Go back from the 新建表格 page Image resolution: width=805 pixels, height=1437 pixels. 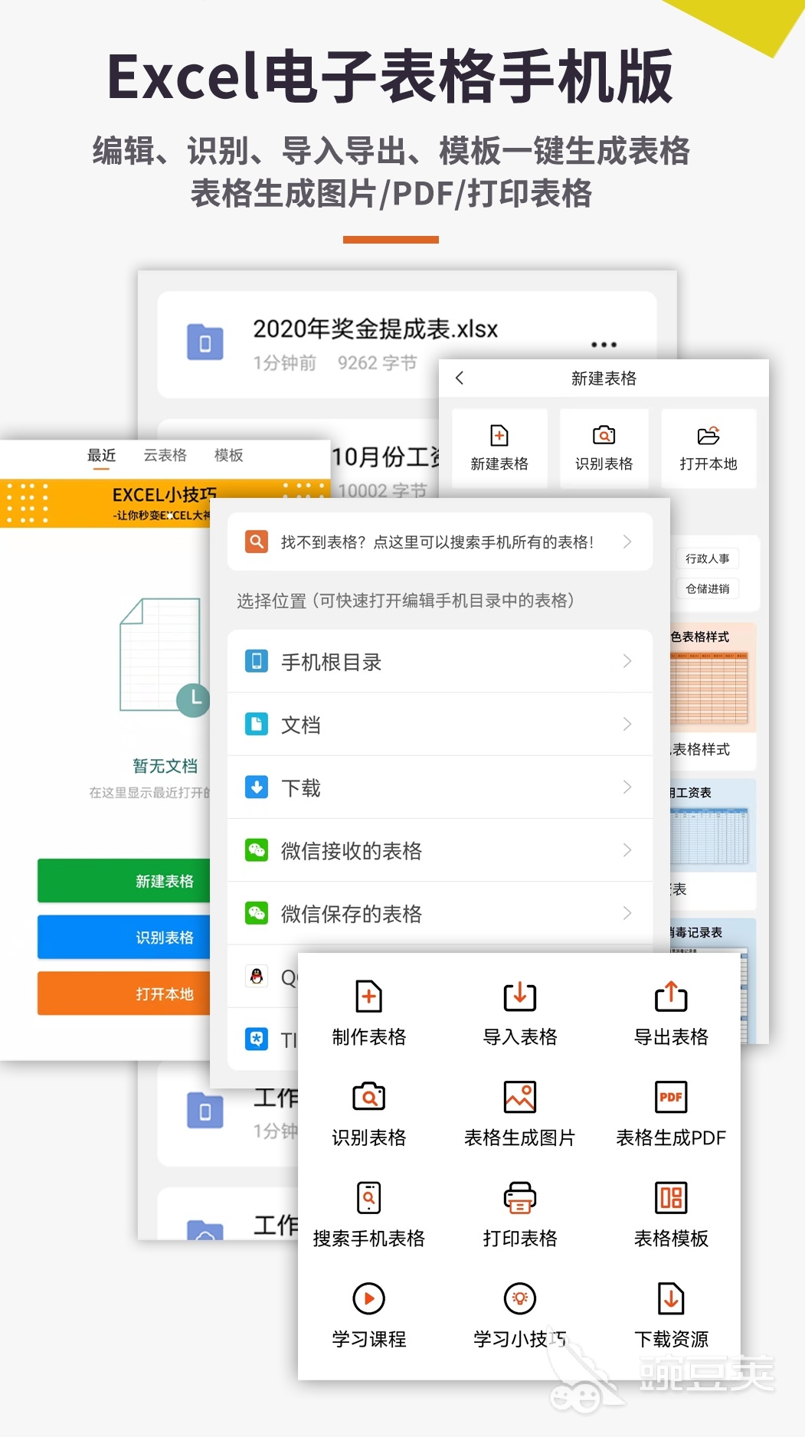tap(460, 378)
